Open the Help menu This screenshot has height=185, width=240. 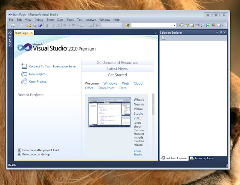tap(117, 20)
